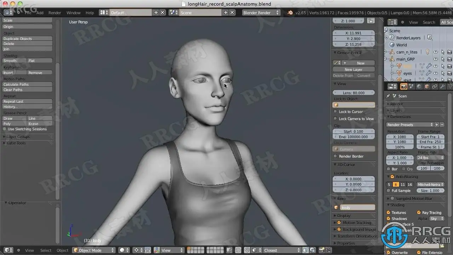
Task: Toggle visibility eye for main_GRP
Action: pyautogui.click(x=436, y=59)
